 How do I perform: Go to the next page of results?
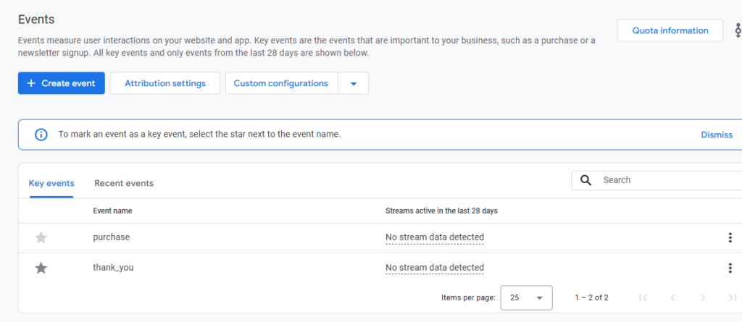[x=703, y=298]
